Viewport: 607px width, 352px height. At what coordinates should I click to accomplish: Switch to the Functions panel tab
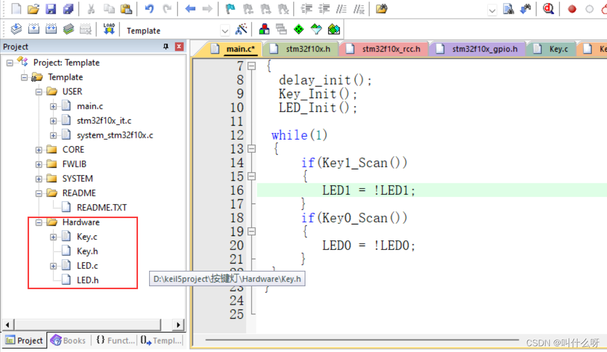coord(115,340)
